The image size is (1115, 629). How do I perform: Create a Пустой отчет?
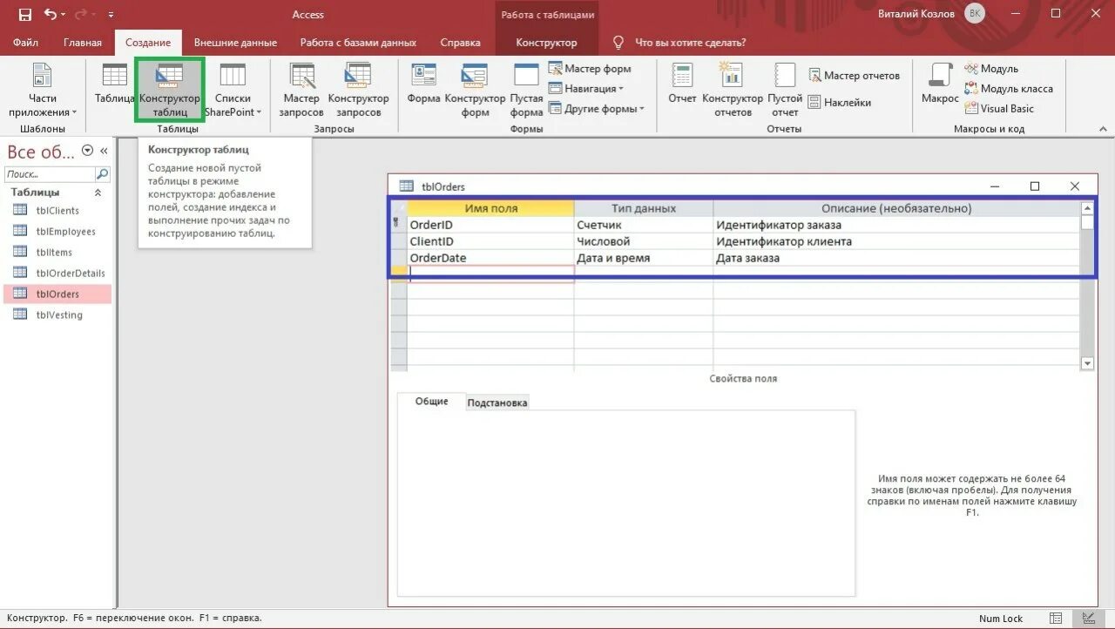coord(785,91)
